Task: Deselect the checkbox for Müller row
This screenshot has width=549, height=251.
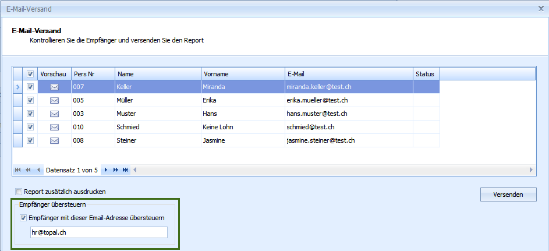Action: coord(31,101)
